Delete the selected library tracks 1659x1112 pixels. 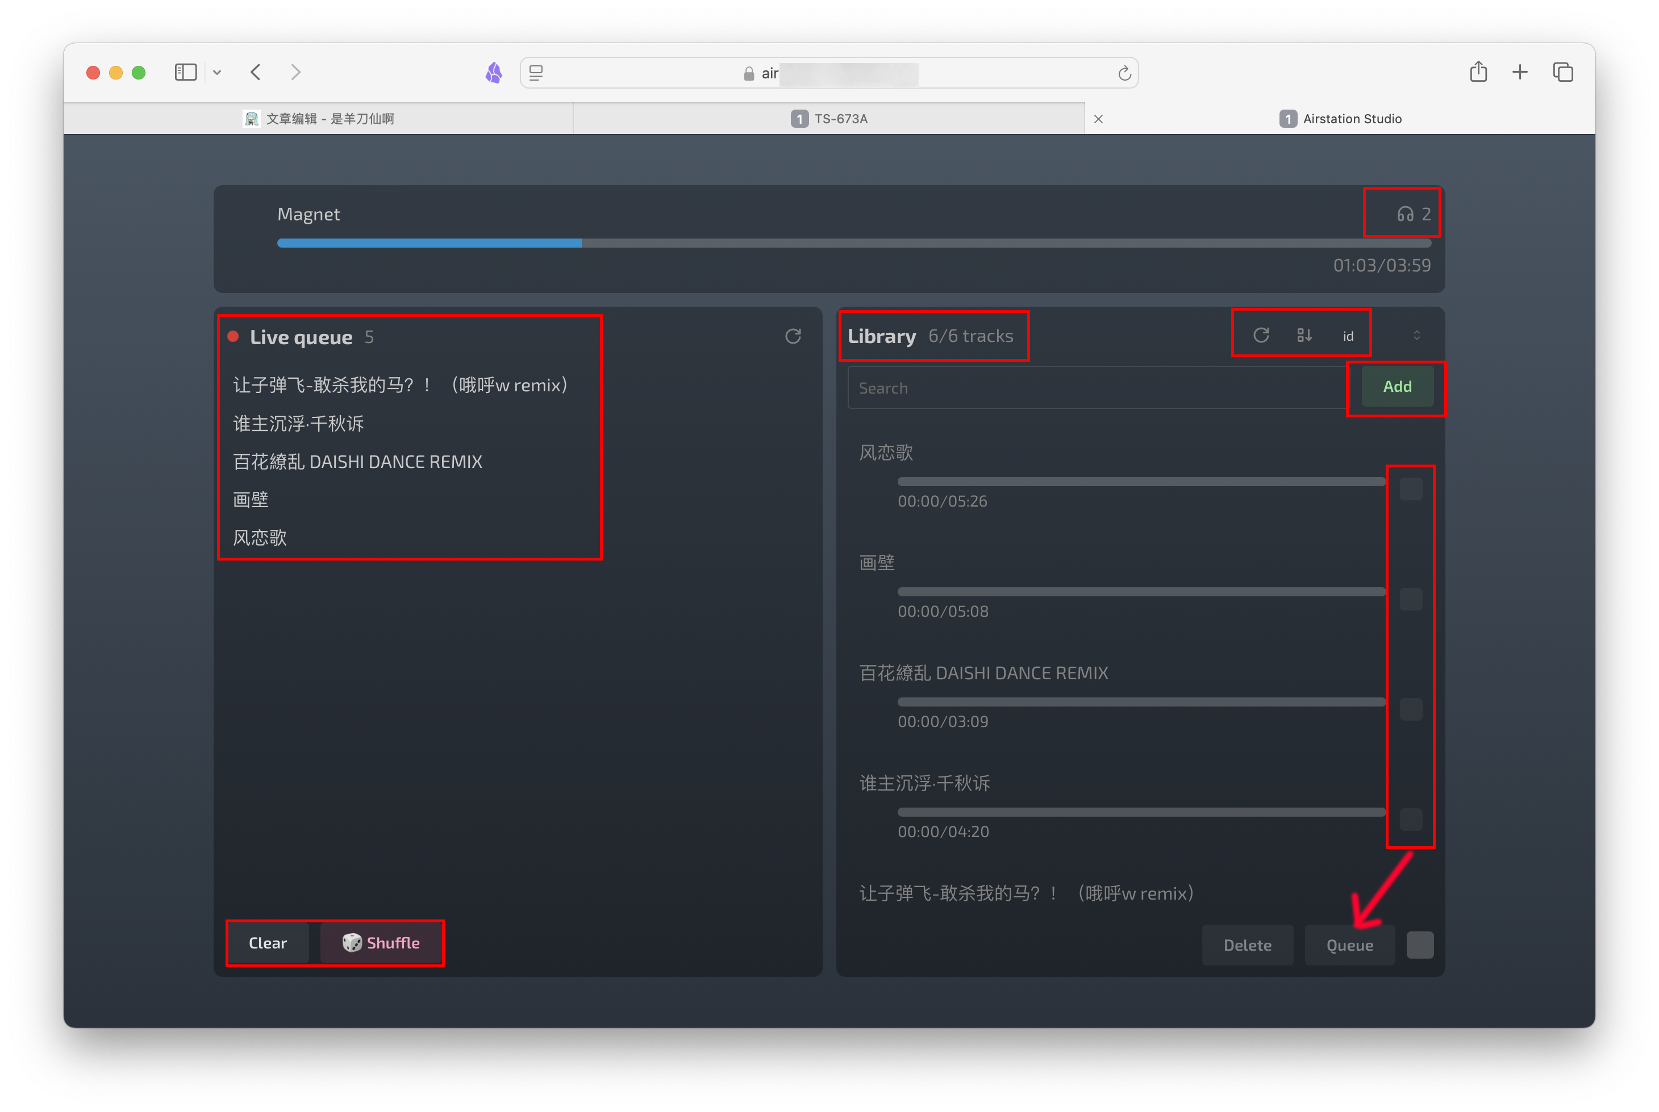click(1247, 946)
